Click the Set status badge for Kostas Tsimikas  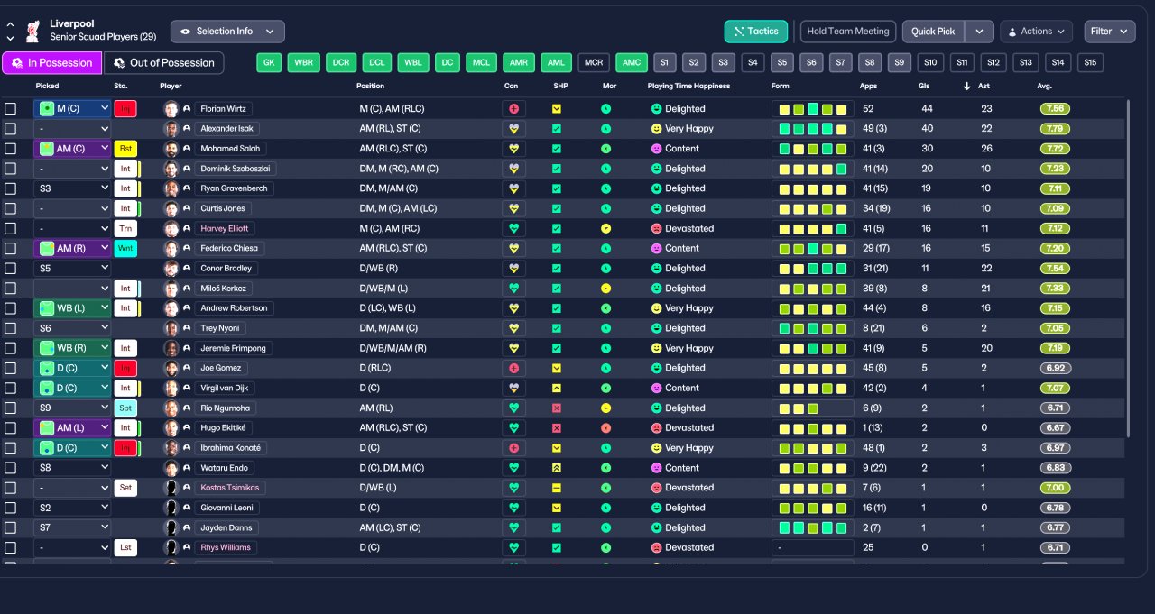point(125,488)
